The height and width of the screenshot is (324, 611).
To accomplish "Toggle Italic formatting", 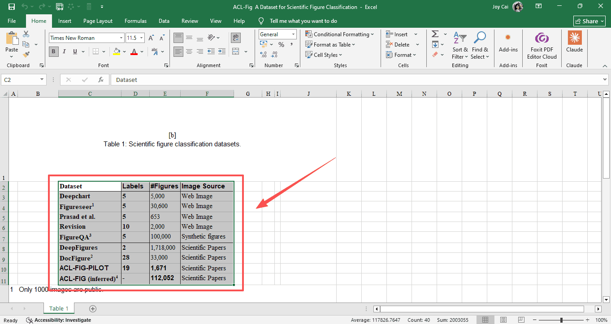I will pyautogui.click(x=65, y=51).
